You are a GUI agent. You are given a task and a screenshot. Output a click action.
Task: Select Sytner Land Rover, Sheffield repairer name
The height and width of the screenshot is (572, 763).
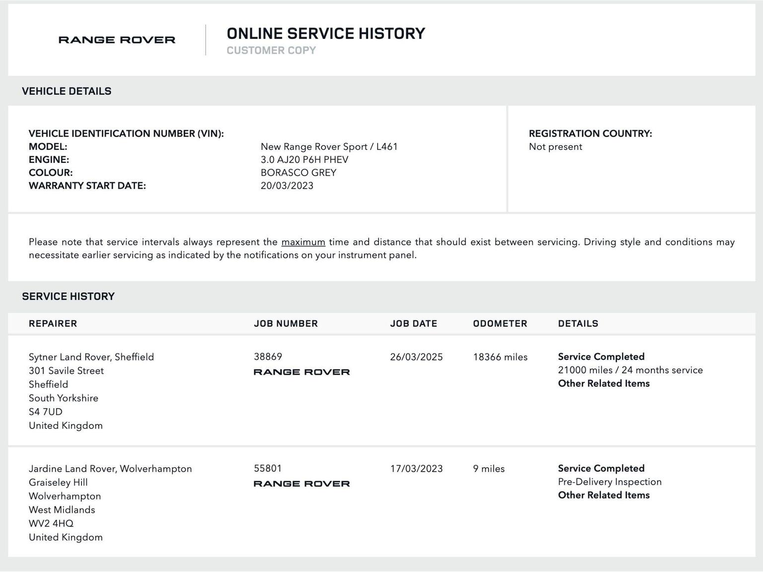91,357
